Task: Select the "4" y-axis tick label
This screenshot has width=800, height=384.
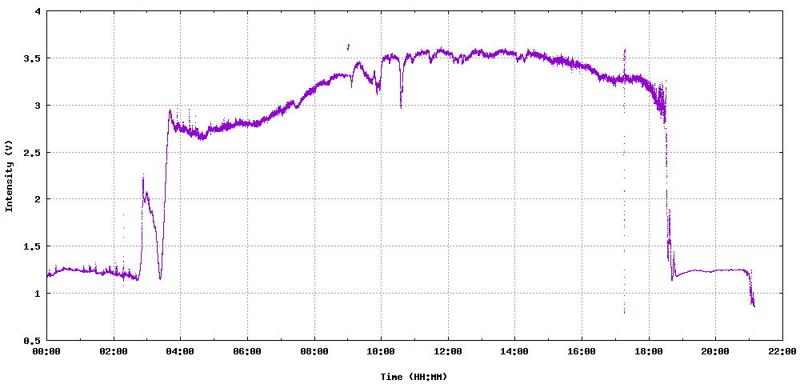Action: coord(38,11)
